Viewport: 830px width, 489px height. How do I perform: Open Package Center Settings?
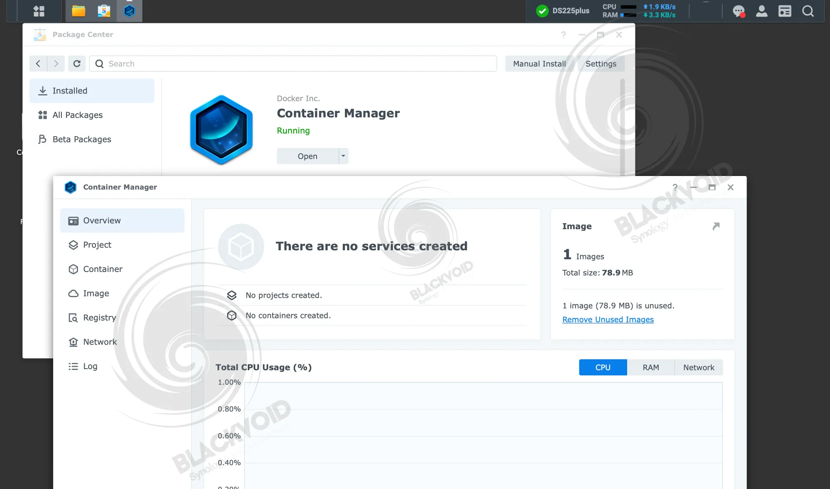tap(601, 64)
